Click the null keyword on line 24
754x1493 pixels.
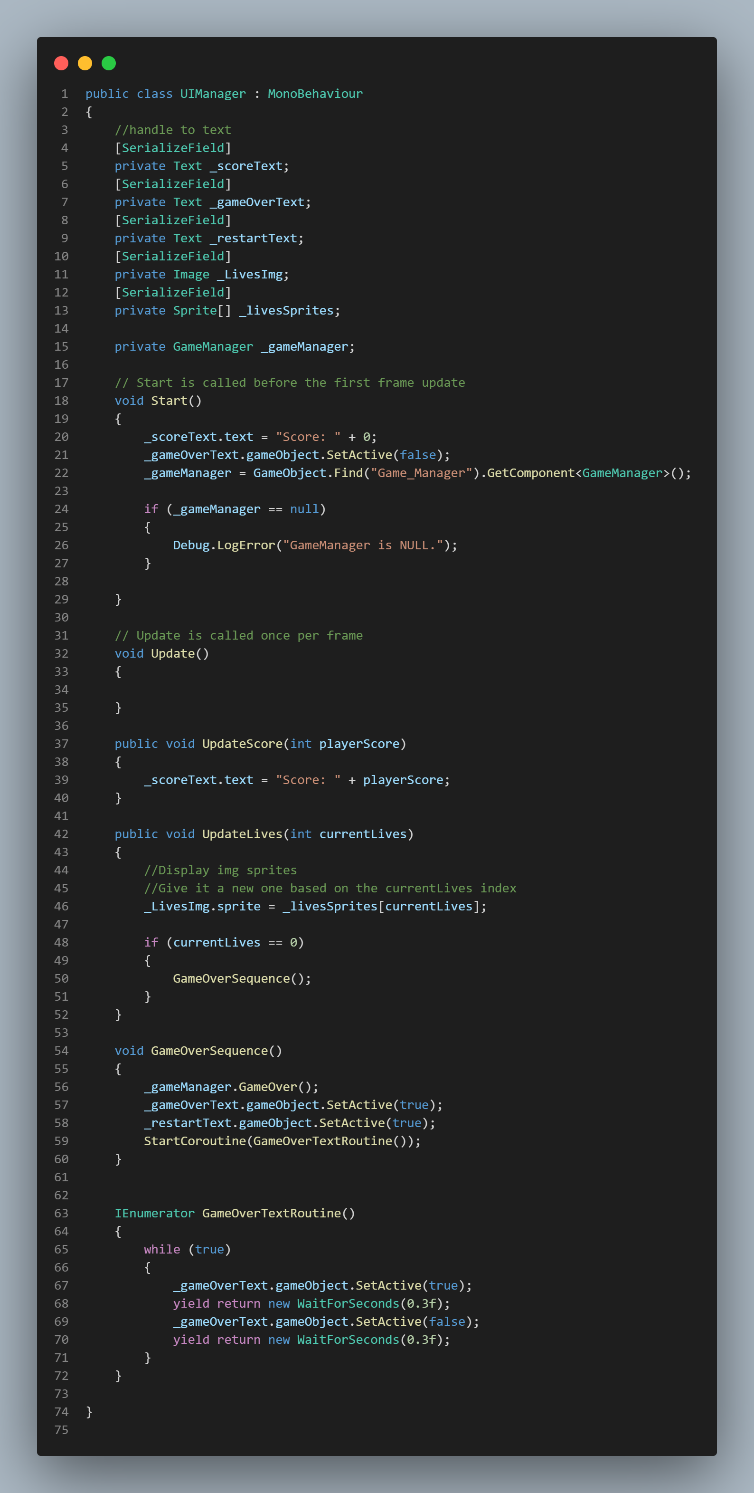tap(304, 509)
